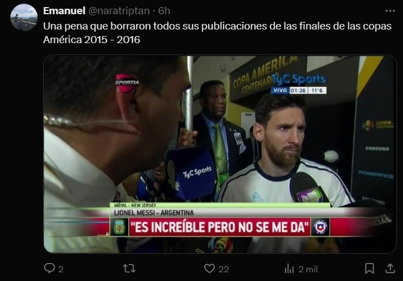403x281 pixels.
Task: Click the Sportia watermark in image
Action: click(x=127, y=83)
